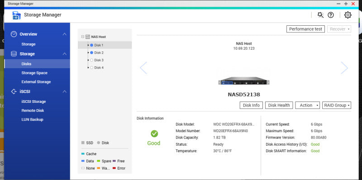
Task: Click the Cache legend color swatch
Action: (x=83, y=154)
